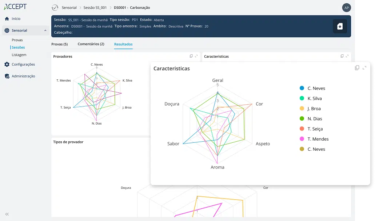Click the Tipos de provador heading

pos(68,142)
